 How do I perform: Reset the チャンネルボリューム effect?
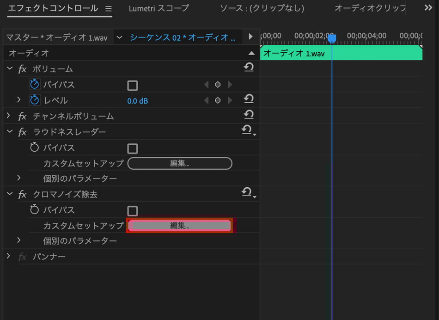(x=249, y=115)
